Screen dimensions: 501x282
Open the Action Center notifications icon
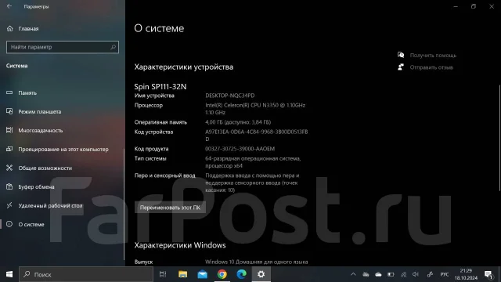[488, 274]
